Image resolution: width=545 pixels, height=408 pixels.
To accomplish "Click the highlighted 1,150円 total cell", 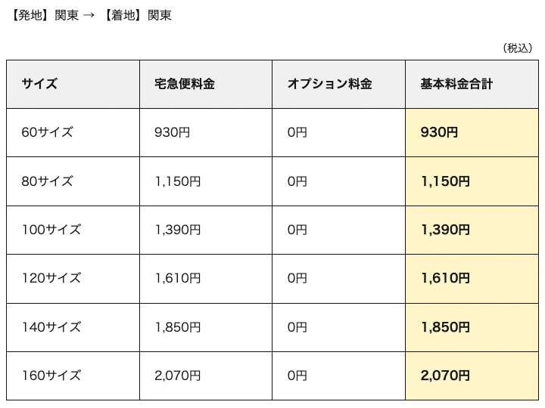I will click(445, 181).
